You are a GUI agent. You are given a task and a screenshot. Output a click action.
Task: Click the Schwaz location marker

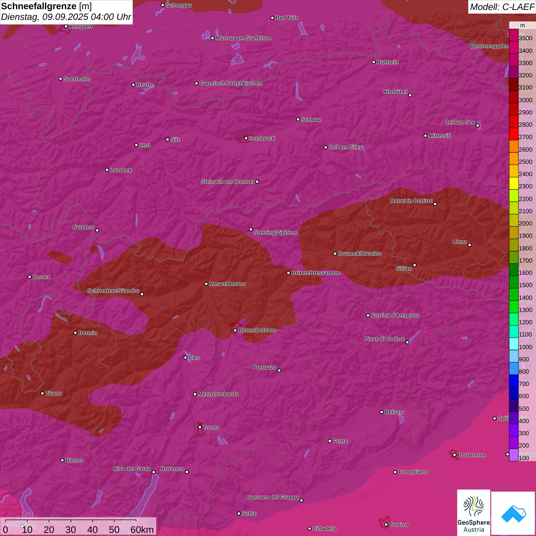298,119
